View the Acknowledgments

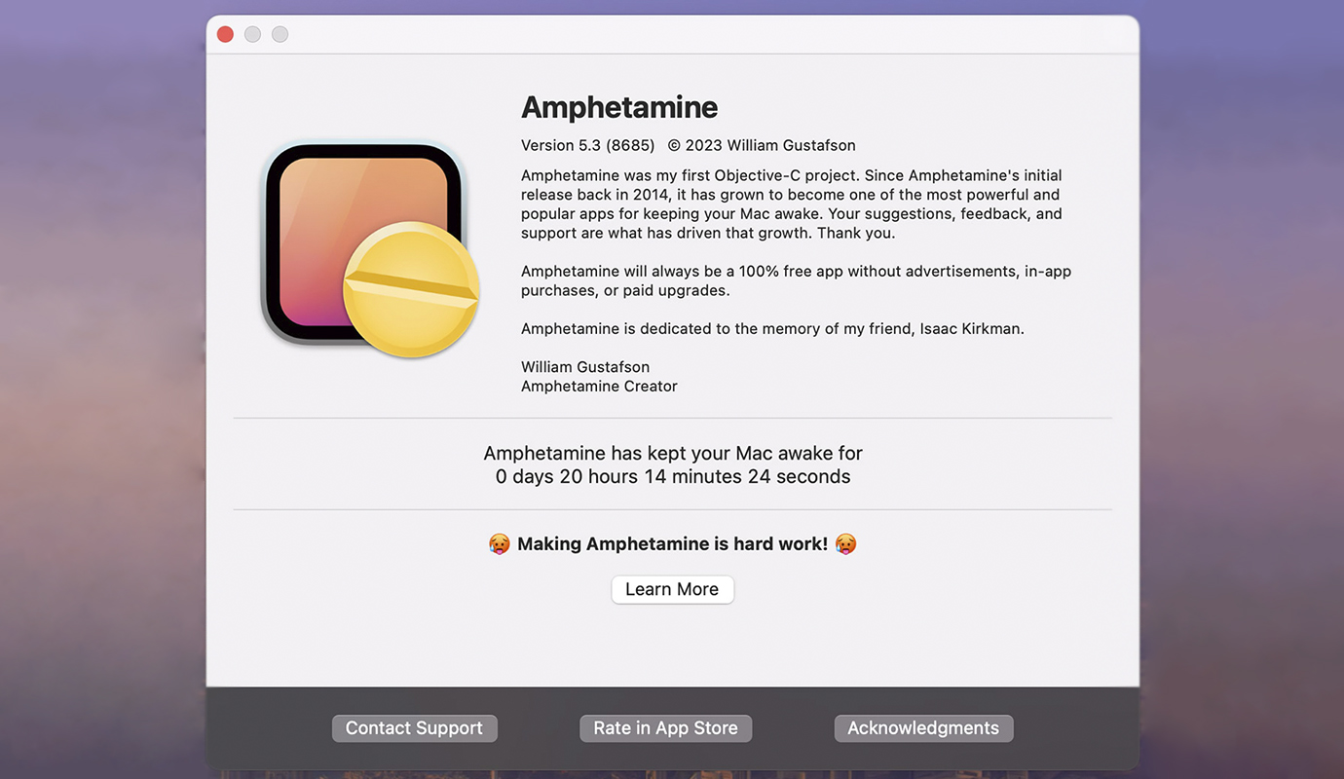click(923, 728)
